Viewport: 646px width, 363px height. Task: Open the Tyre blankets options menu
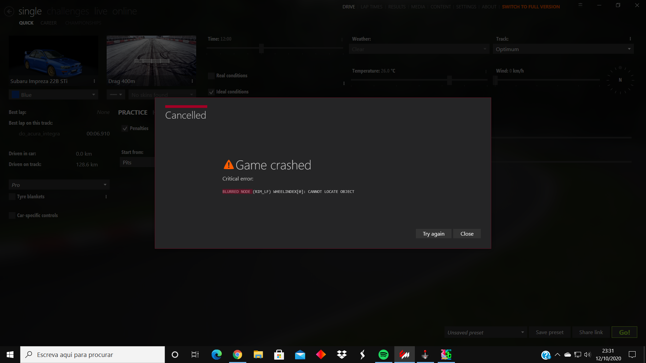click(x=106, y=197)
